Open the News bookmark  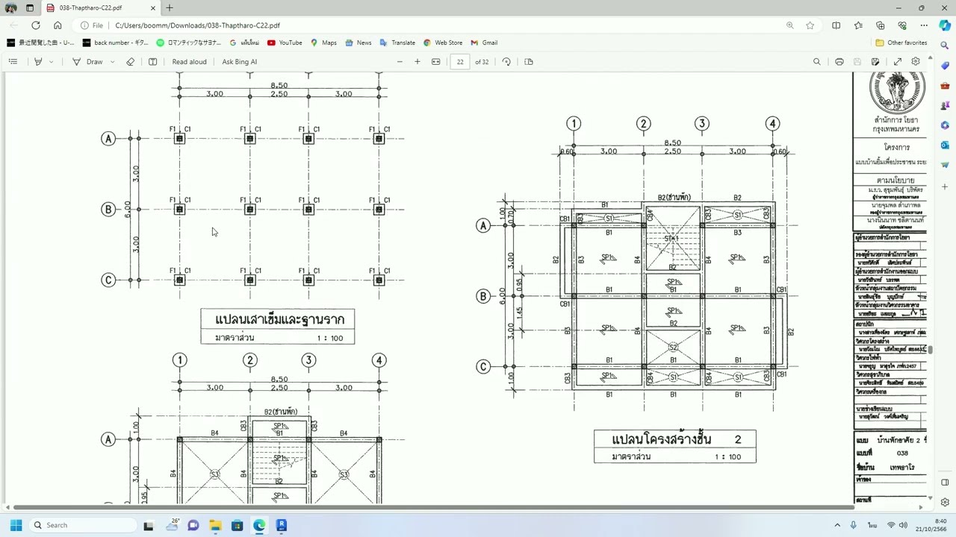click(358, 43)
